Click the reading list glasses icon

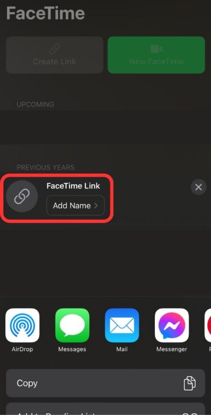189,413
